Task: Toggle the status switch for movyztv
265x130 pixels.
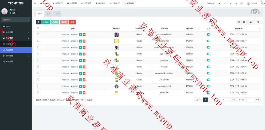Action: [x=208, y=67]
